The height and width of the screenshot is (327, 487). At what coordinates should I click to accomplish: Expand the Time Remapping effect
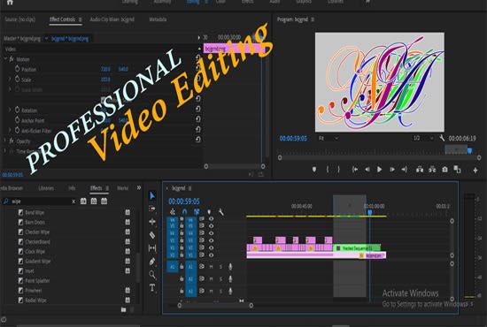tap(5, 151)
